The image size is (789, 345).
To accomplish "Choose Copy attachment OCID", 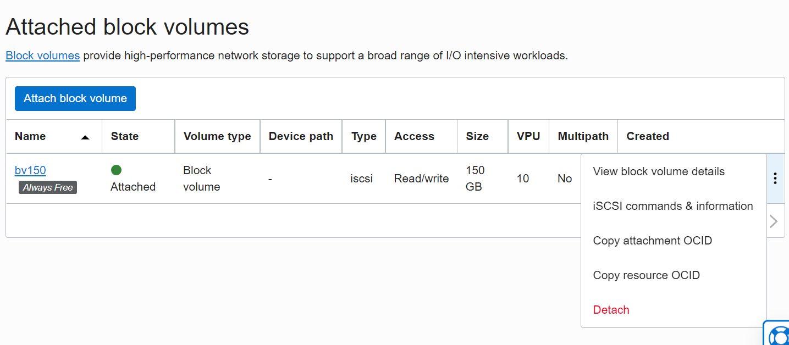I will tap(652, 241).
